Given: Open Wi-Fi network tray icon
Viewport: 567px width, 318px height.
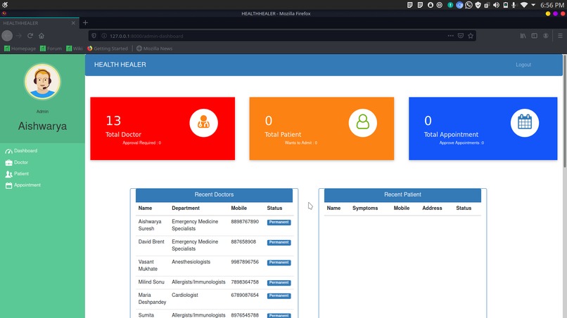Looking at the screenshot, I should pos(523,5).
